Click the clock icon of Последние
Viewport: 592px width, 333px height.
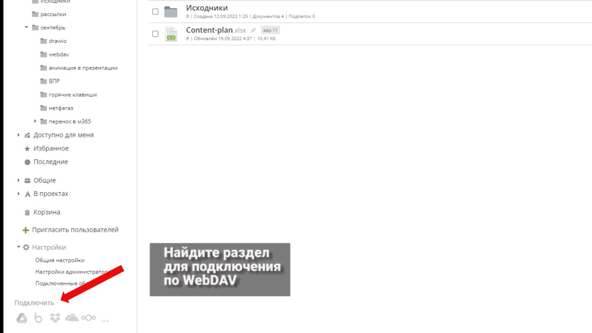tap(27, 162)
